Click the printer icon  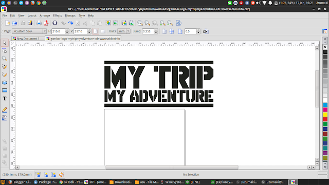pos(39,23)
